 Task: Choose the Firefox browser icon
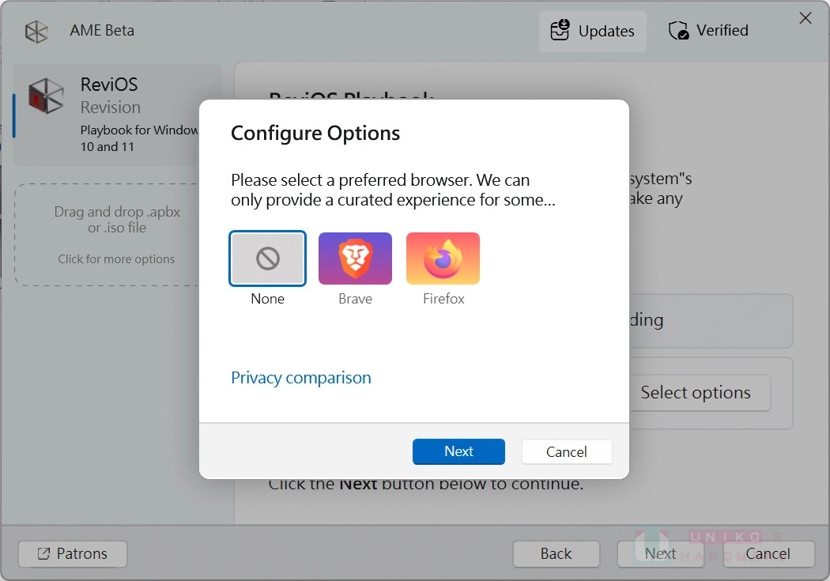(x=443, y=258)
